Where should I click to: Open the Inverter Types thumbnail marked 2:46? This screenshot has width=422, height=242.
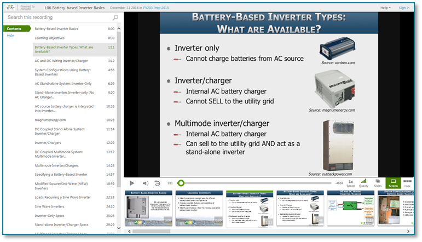click(x=300, y=209)
